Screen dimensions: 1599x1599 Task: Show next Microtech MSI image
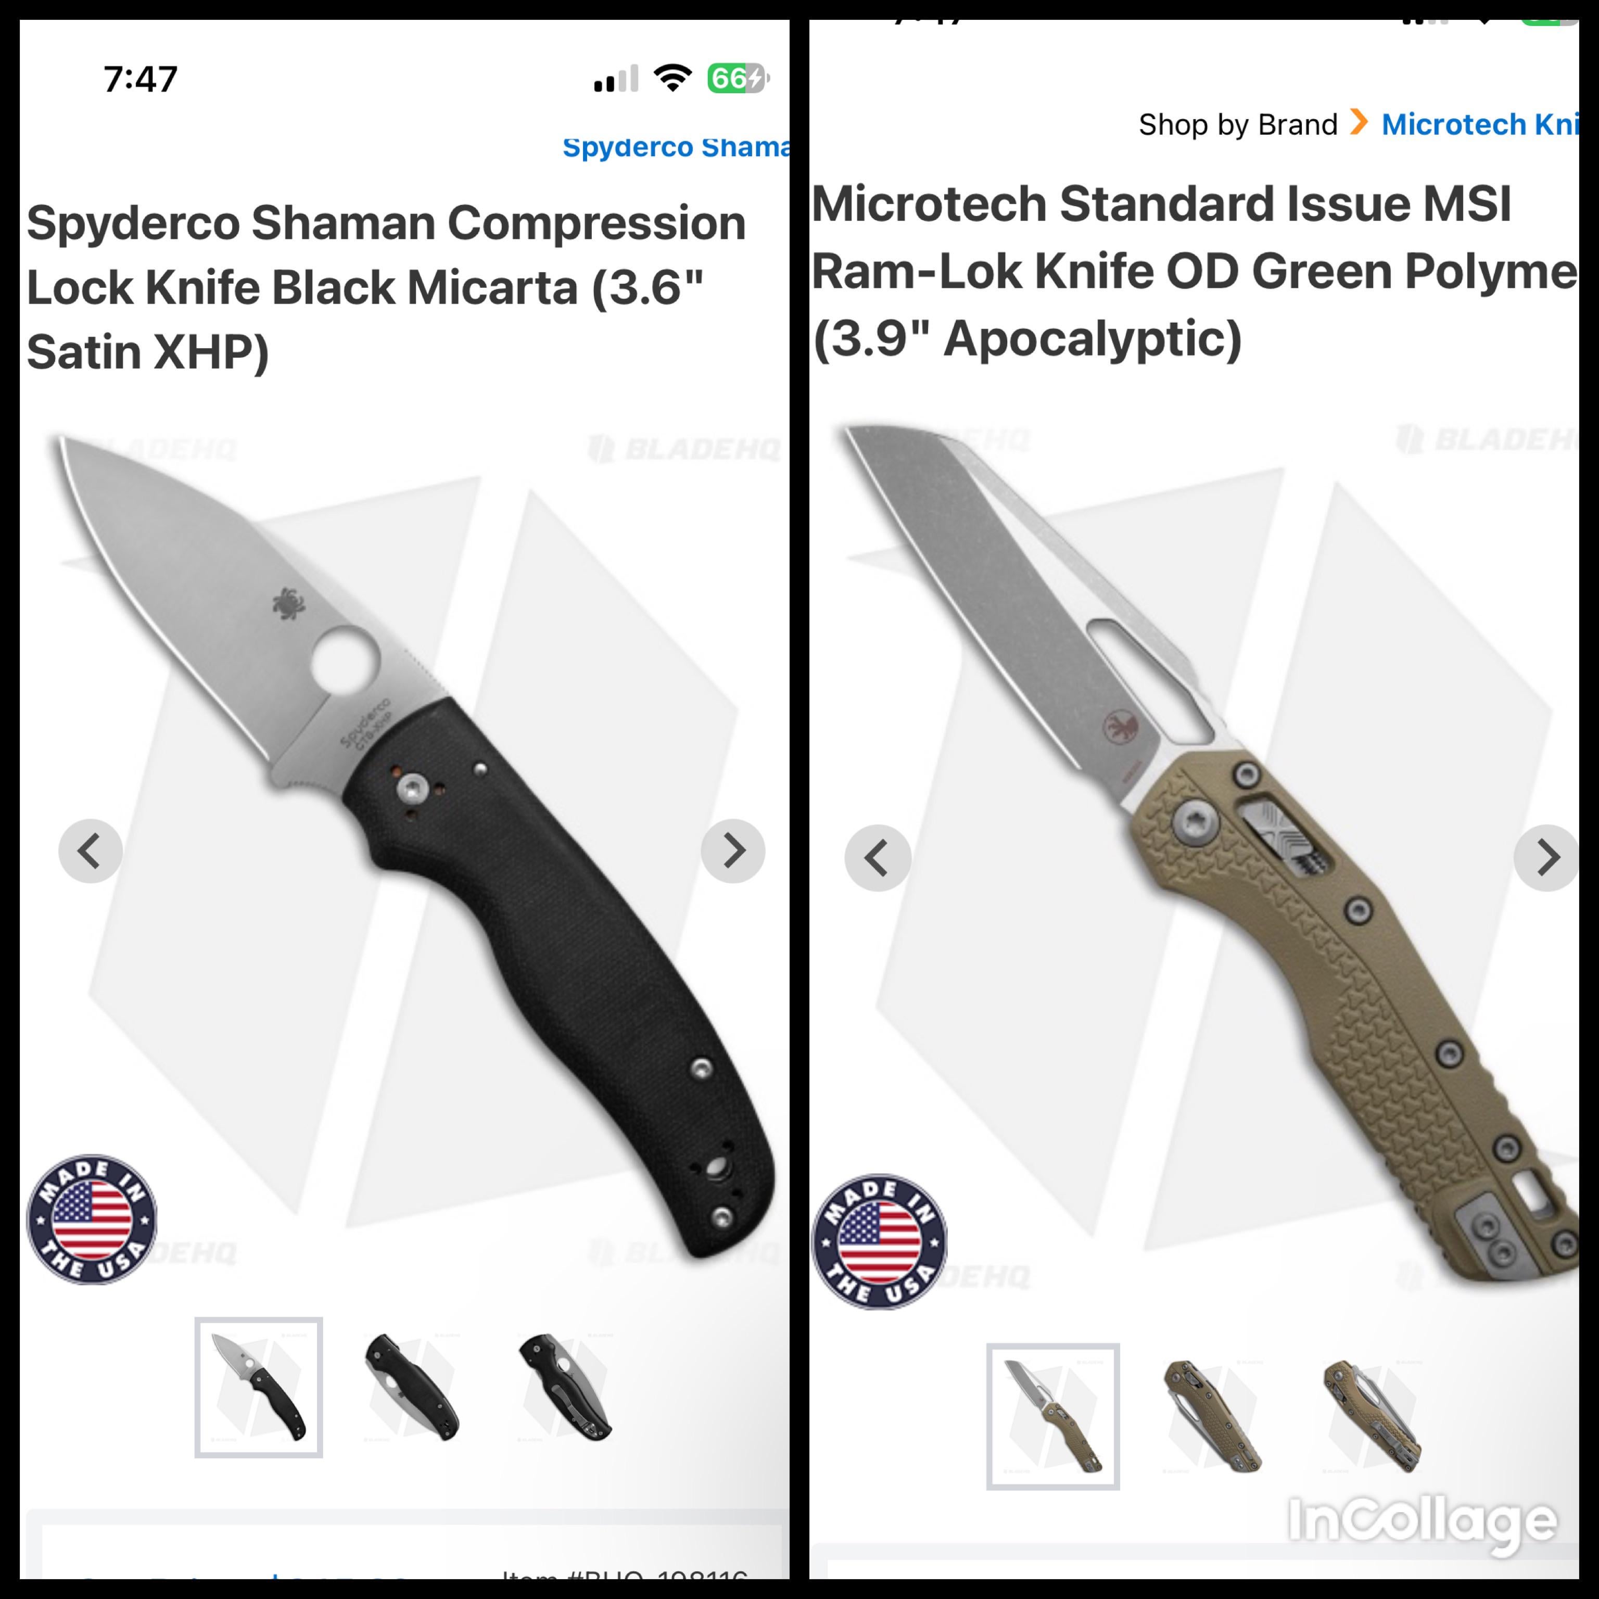1546,857
